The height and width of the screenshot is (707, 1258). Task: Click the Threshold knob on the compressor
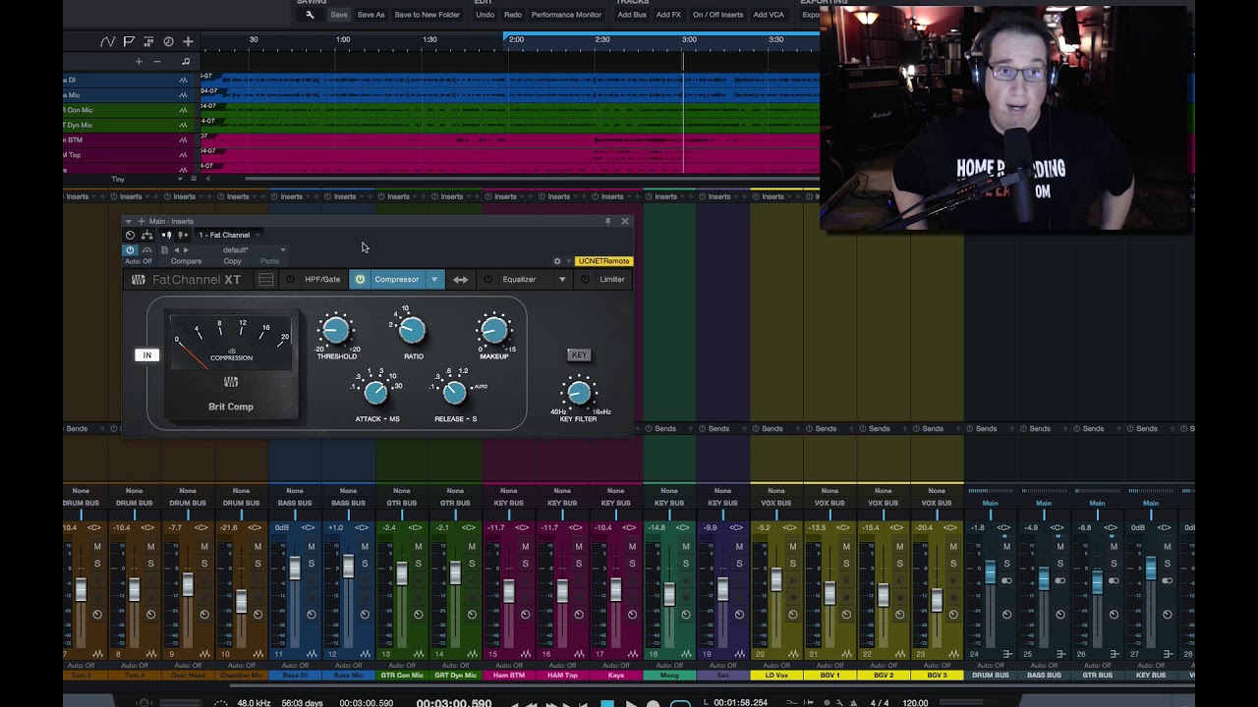335,331
